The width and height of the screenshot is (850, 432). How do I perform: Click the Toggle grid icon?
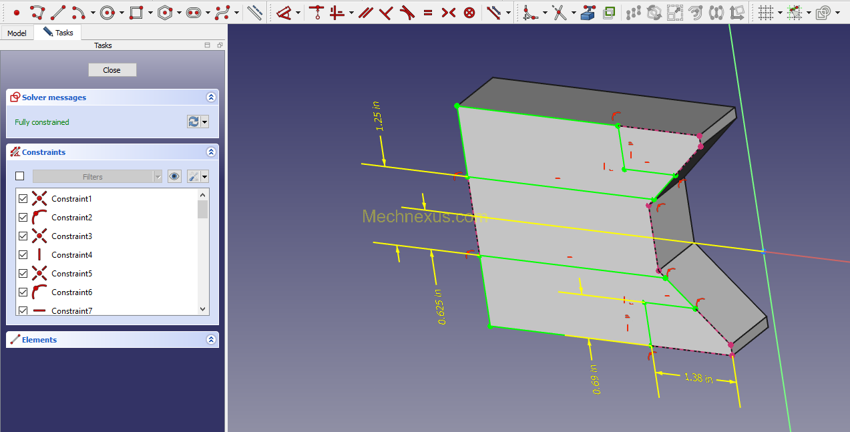point(766,12)
